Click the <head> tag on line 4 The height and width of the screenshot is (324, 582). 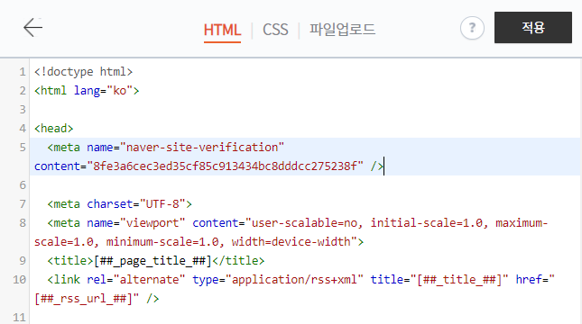[54, 128]
